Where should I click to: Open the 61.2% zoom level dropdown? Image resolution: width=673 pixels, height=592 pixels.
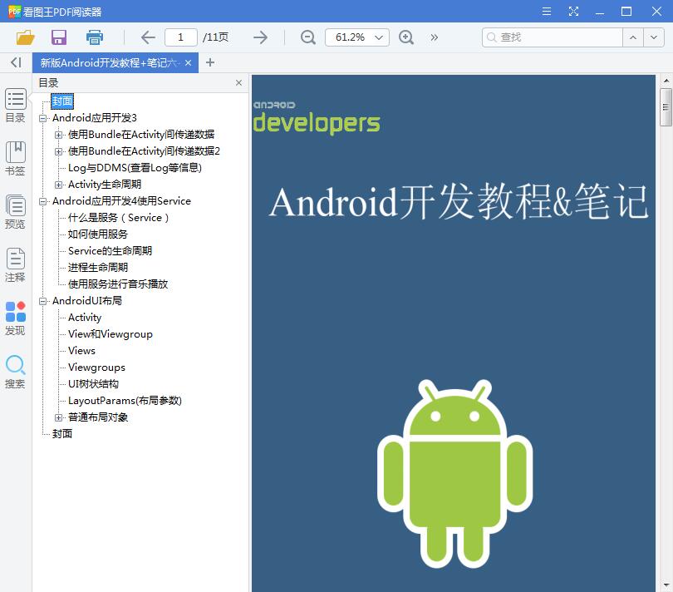[356, 37]
